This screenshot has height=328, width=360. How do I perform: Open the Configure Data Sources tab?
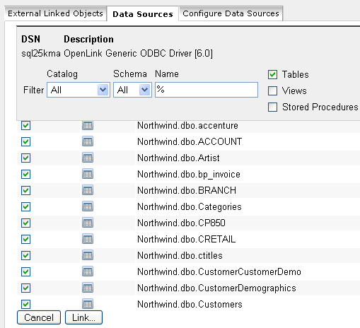(x=231, y=13)
